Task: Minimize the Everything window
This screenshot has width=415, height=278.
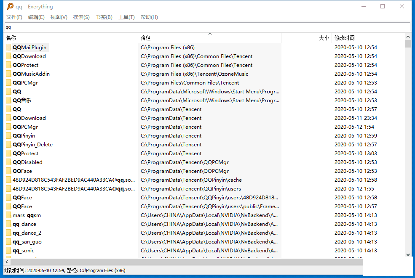Action: 364,6
